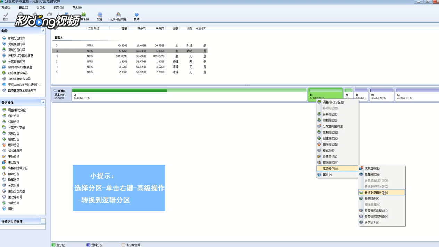
Task: Choose 分区对齐 in the advanced submenu
Action: 382,223
